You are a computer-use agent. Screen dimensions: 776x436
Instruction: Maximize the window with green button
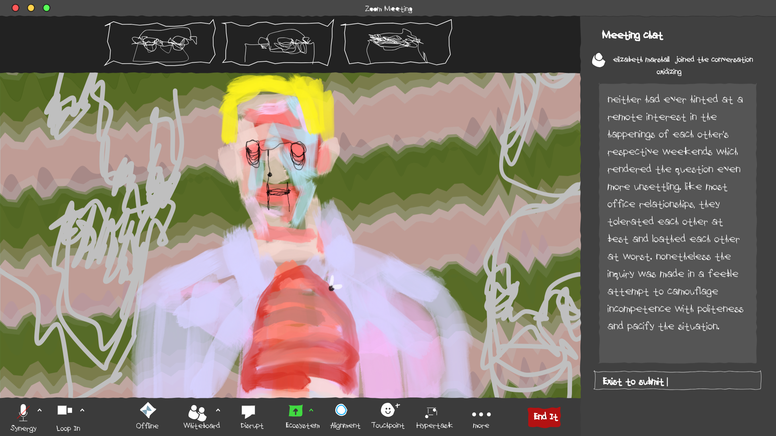(47, 8)
